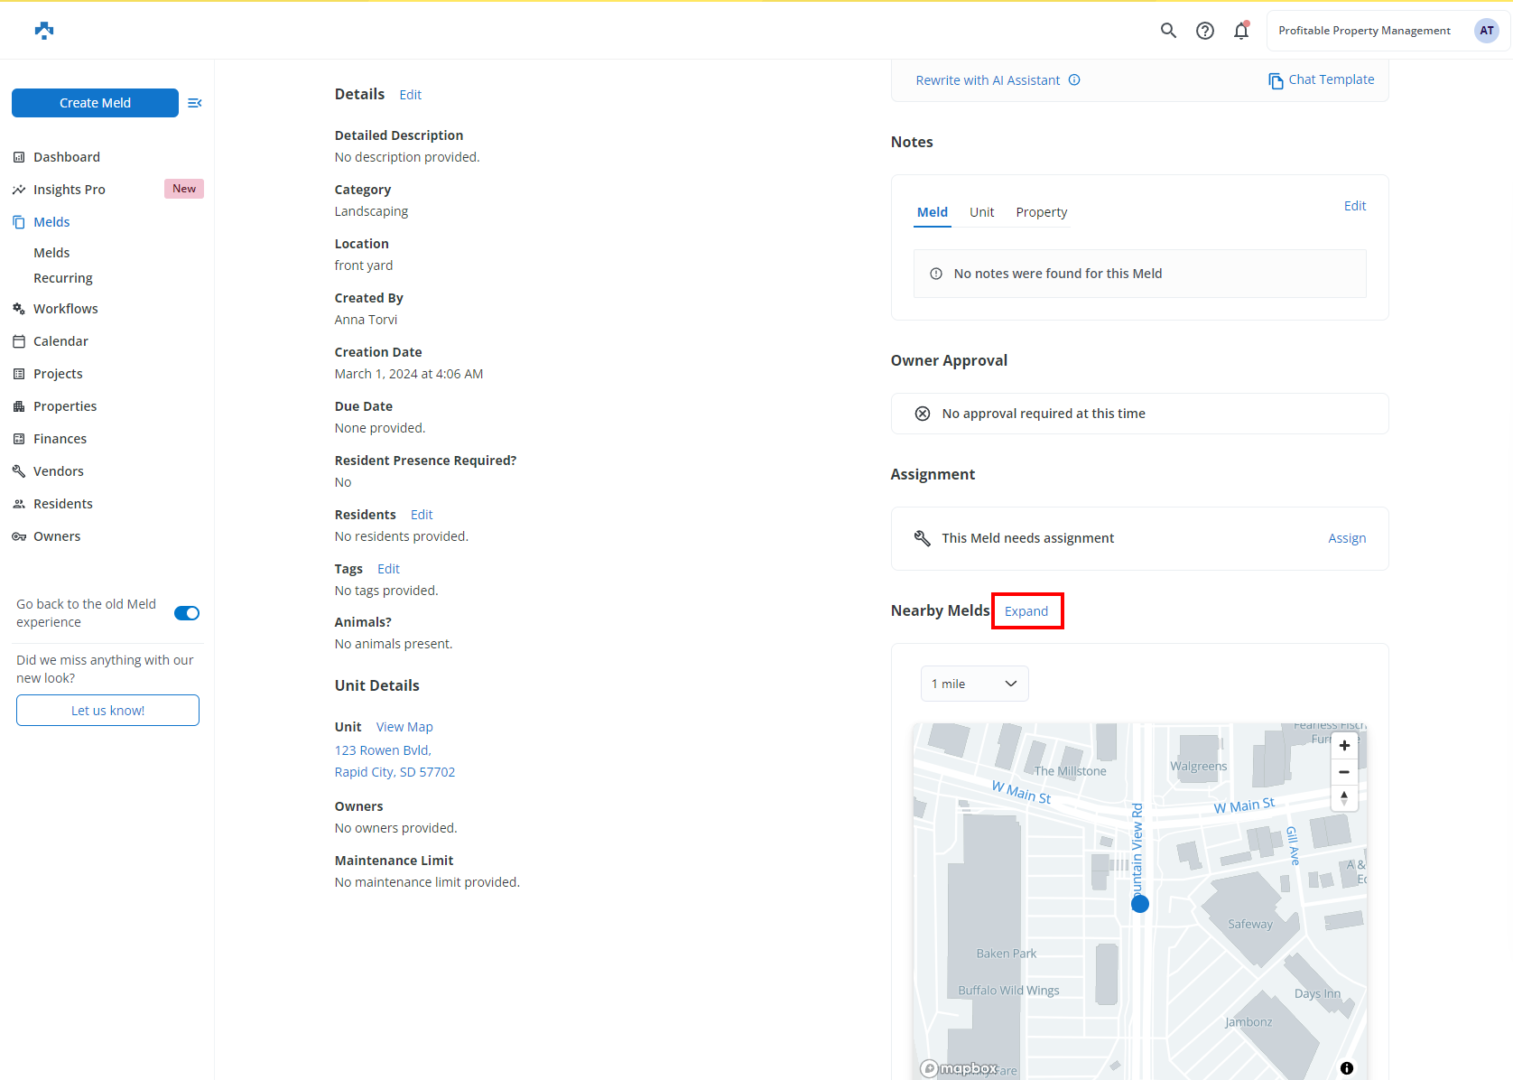Switch to the Property notes tab
Image resolution: width=1513 pixels, height=1080 pixels.
click(1041, 212)
